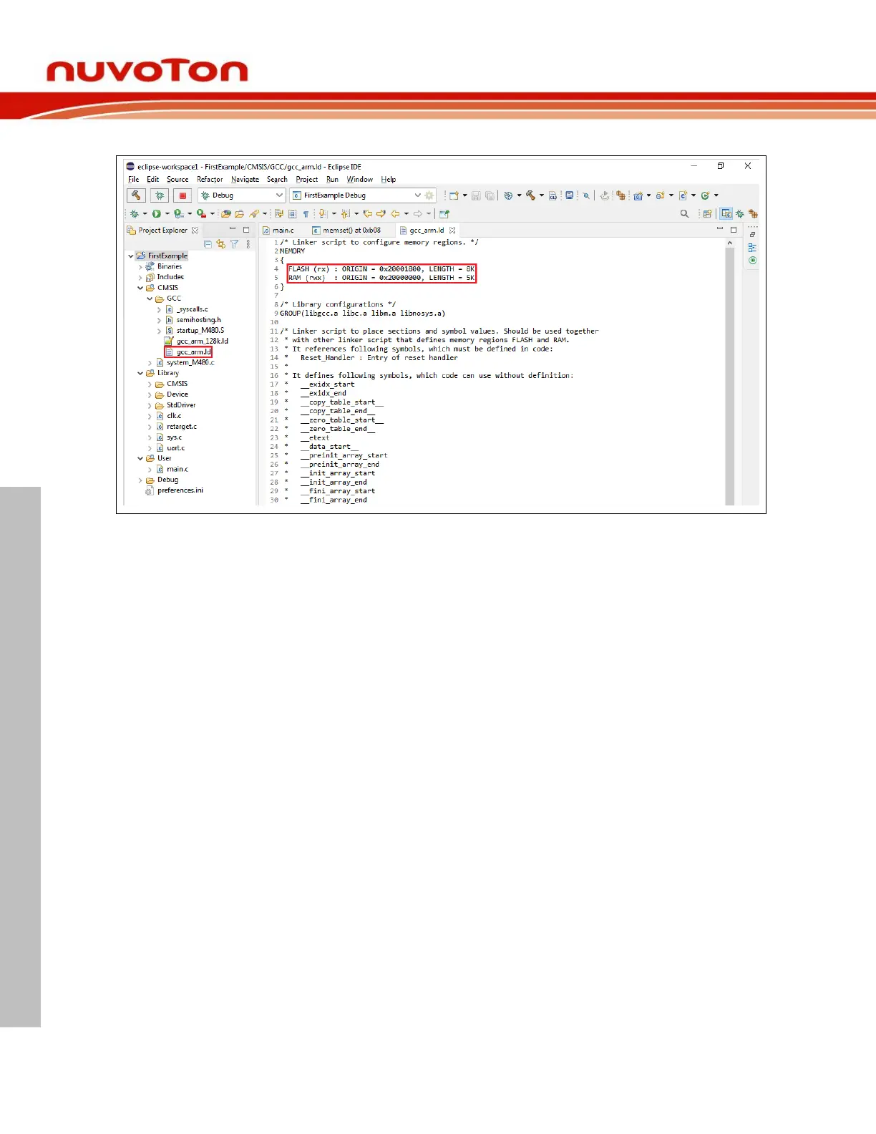Open the Project Explorer view menu dots
Viewport: 876px width, 1134px height.
point(248,244)
